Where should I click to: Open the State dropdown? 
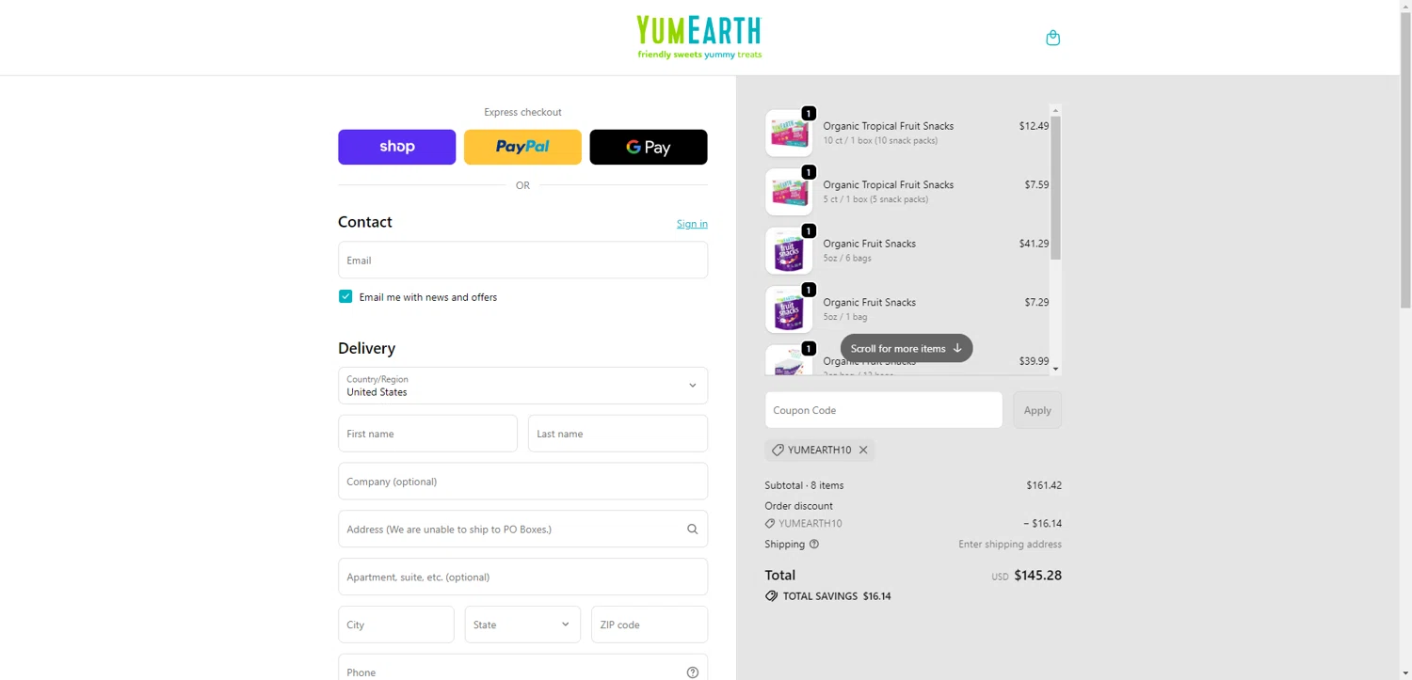click(522, 625)
